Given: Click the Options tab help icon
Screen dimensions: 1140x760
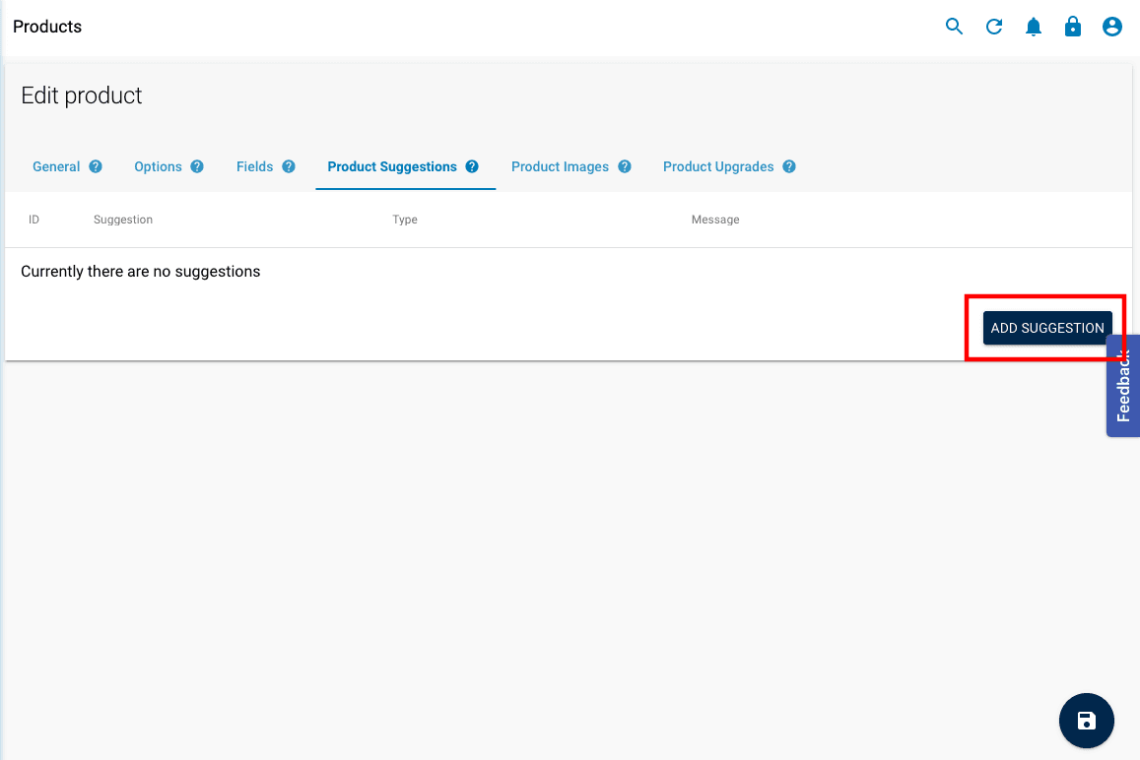Looking at the screenshot, I should coord(197,166).
